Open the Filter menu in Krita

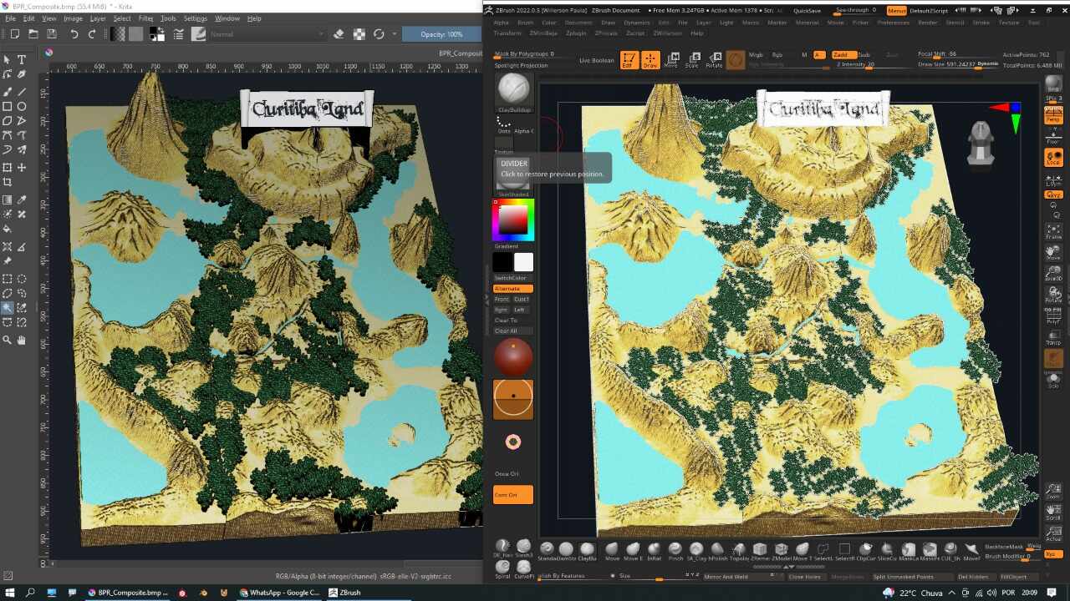click(145, 18)
